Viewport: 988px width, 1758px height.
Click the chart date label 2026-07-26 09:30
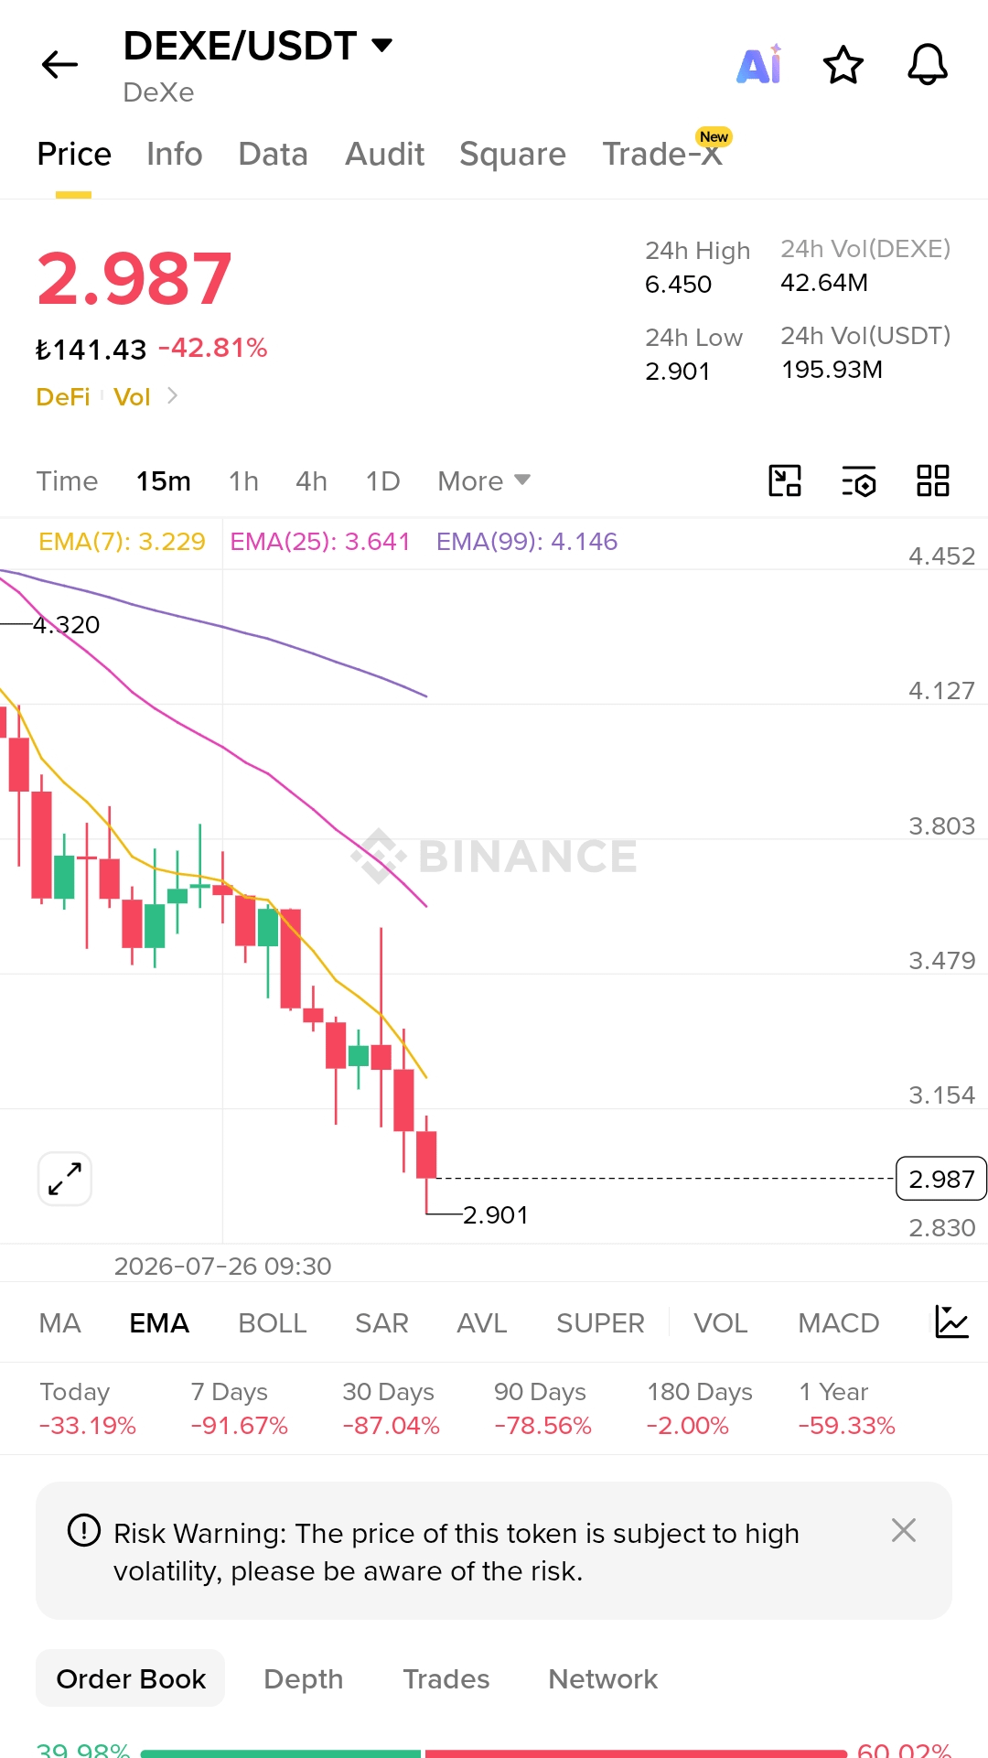(222, 1267)
